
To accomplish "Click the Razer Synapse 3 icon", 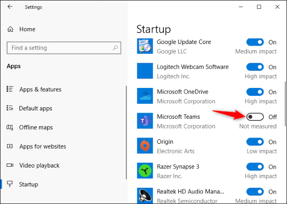I will click(x=145, y=171).
